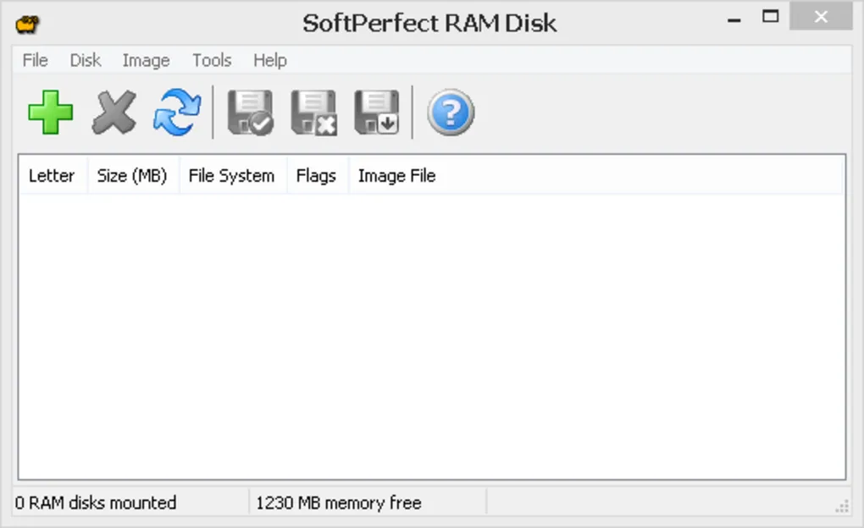Viewport: 864px width, 528px height.
Task: Click the floppy disk with checkmark icon
Action: (x=250, y=113)
